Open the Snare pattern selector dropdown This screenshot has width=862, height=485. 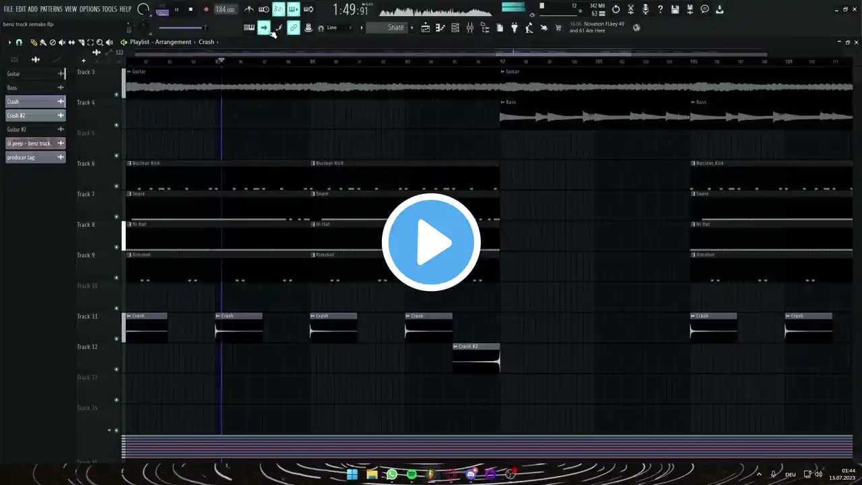click(395, 28)
